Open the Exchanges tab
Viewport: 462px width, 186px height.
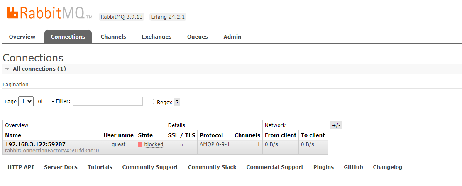(x=156, y=37)
